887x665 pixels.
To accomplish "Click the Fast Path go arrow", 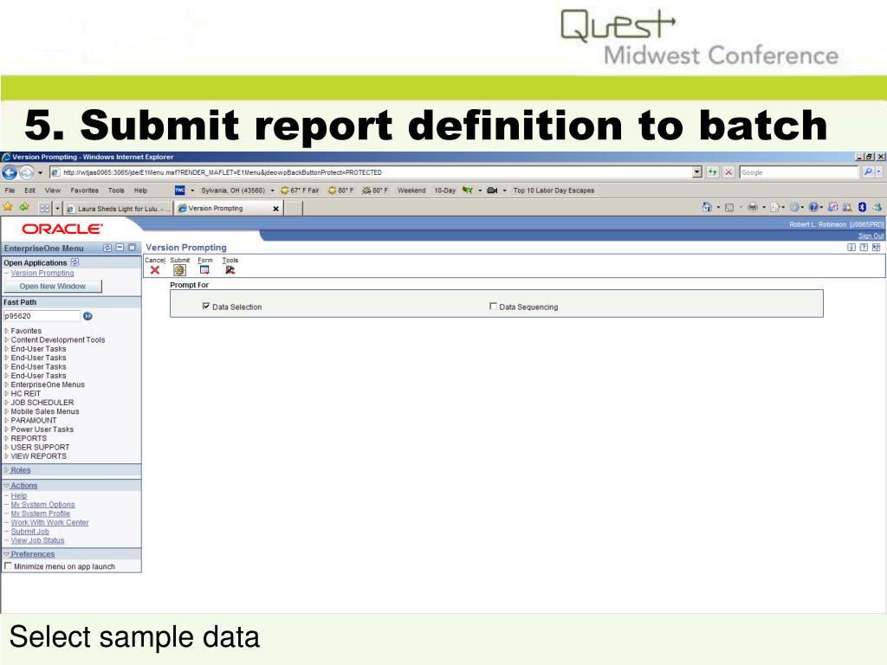I will pyautogui.click(x=87, y=316).
